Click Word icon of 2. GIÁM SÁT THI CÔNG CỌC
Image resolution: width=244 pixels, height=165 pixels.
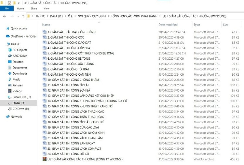pyautogui.click(x=45, y=37)
